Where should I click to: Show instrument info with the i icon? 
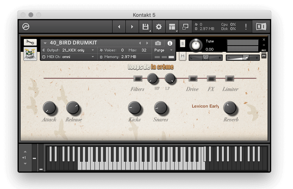click(x=170, y=43)
